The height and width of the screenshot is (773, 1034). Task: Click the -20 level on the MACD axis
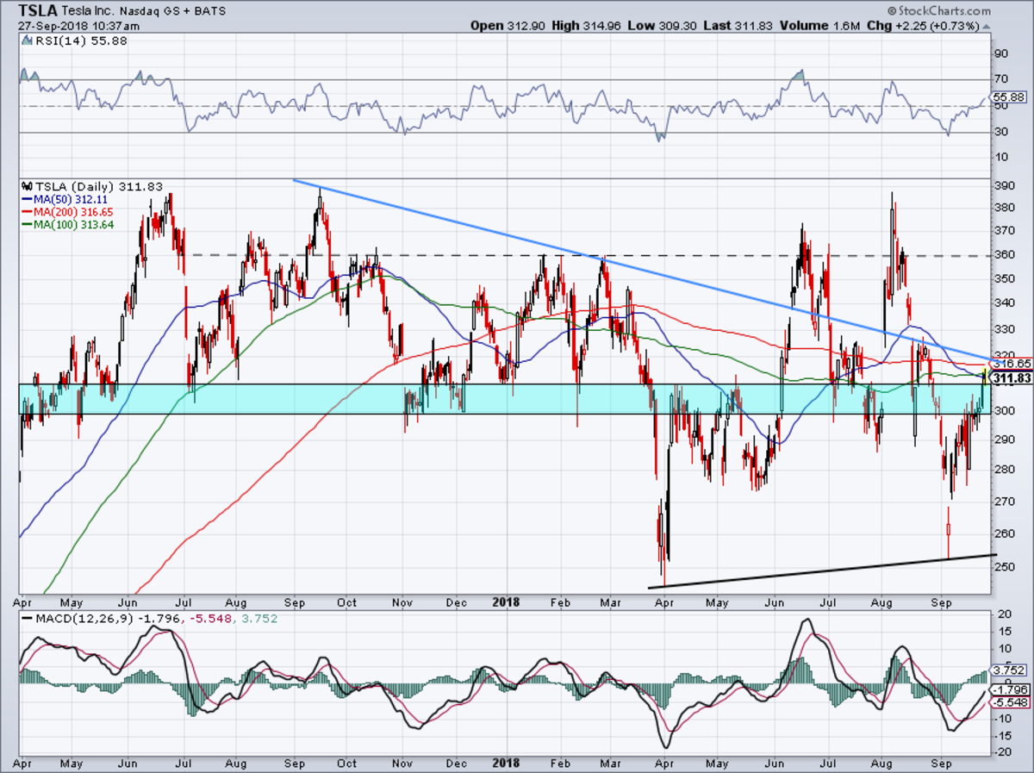[x=1002, y=752]
